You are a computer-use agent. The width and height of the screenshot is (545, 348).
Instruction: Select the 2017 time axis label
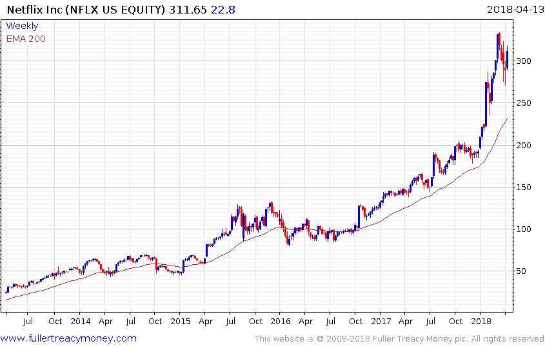381,322
